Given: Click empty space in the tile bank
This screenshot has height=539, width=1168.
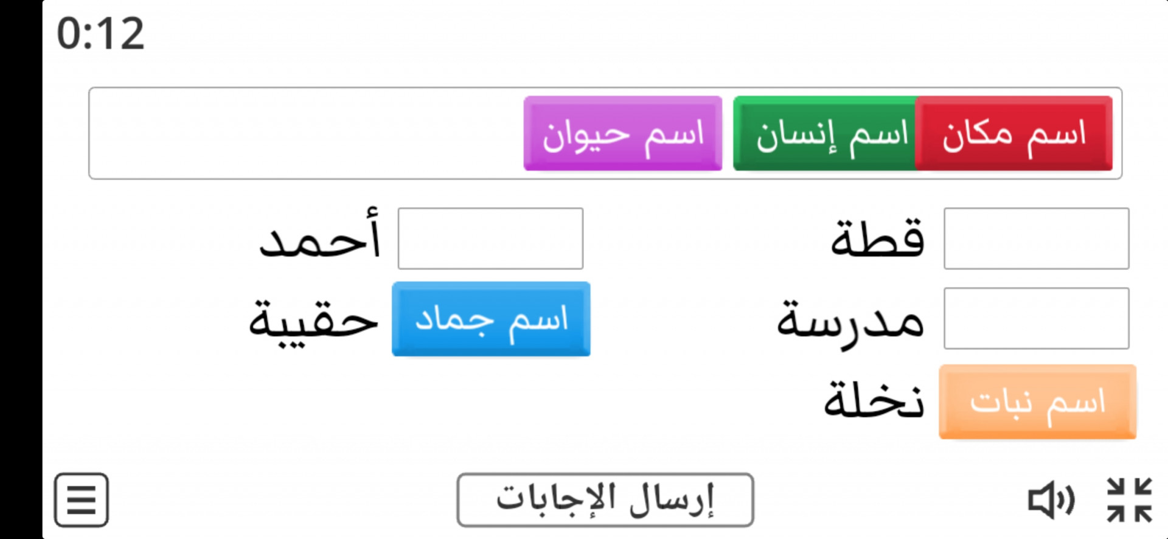Looking at the screenshot, I should [x=304, y=133].
